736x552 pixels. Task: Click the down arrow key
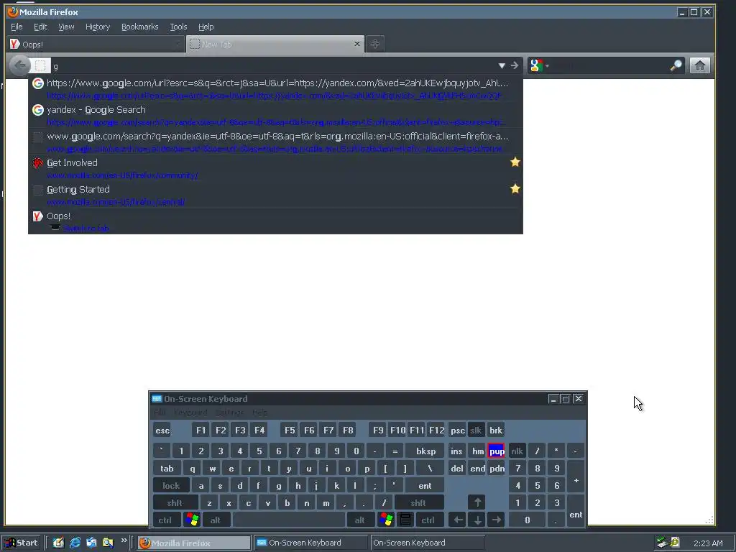point(477,520)
